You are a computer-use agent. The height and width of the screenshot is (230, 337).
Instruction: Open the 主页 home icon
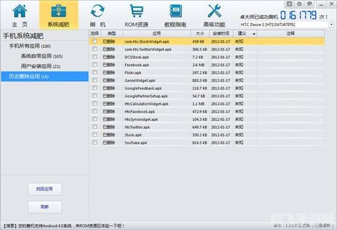click(20, 11)
